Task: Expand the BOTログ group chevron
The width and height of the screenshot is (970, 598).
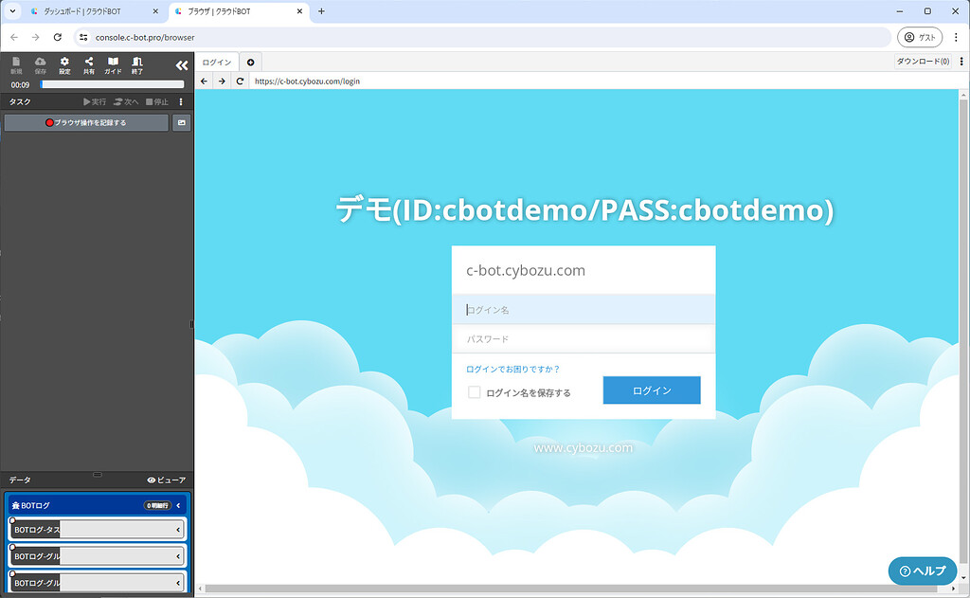Action: tap(178, 506)
